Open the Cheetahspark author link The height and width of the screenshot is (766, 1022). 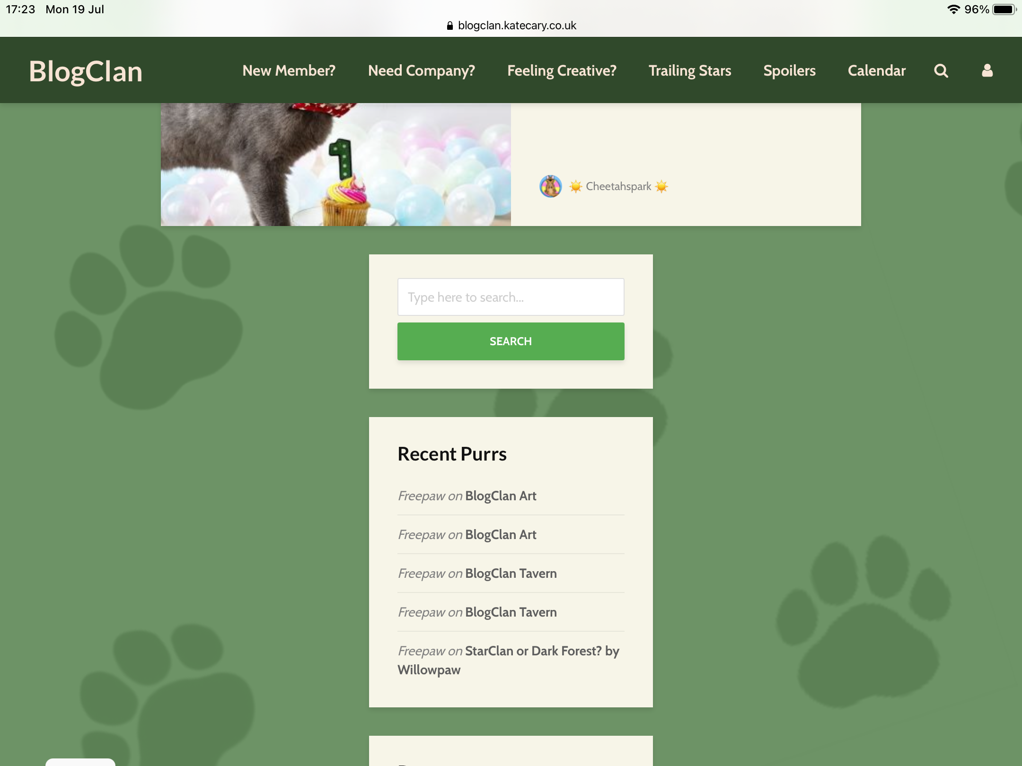(x=618, y=186)
